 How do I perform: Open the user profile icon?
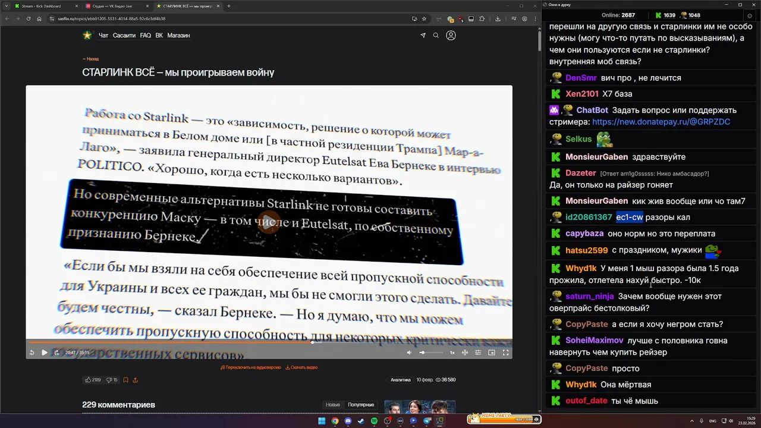tap(451, 36)
